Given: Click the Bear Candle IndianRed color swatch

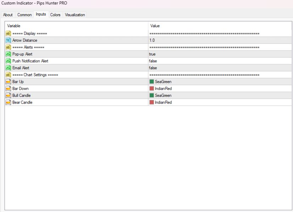Looking at the screenshot, I should point(151,102).
